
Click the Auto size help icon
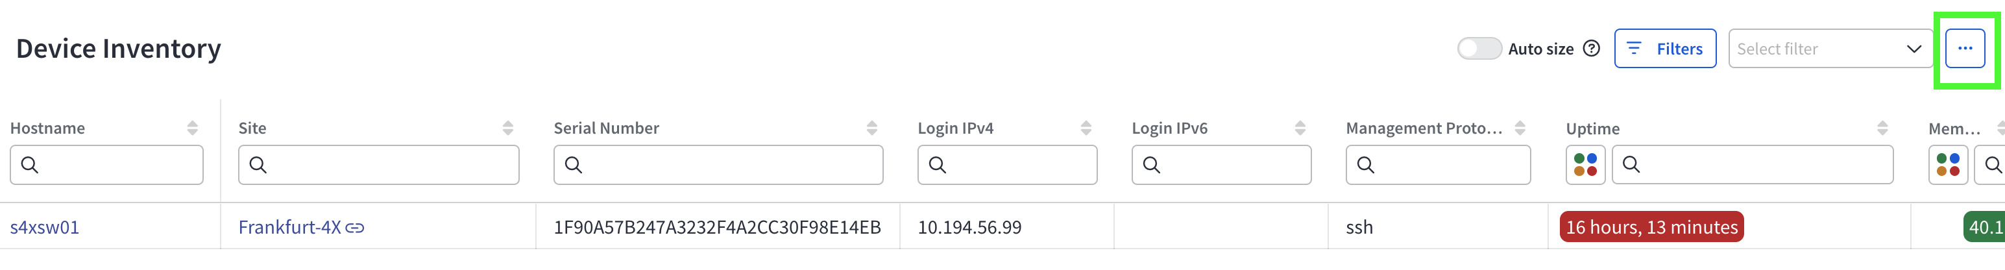pyautogui.click(x=1592, y=48)
